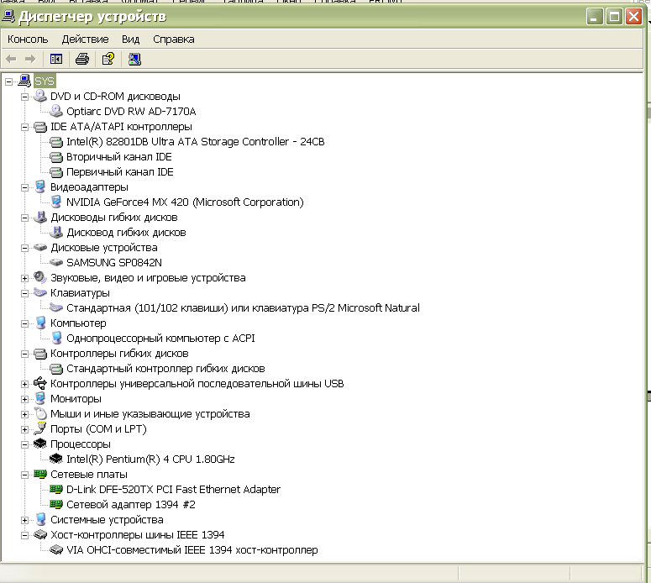Screen dimensions: 651x583
Task: Collapse the Видеоадаптеры node
Action: point(24,187)
